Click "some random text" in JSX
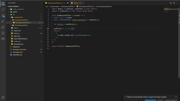The width and height of the screenshot is (180, 101). (x=67, y=35)
